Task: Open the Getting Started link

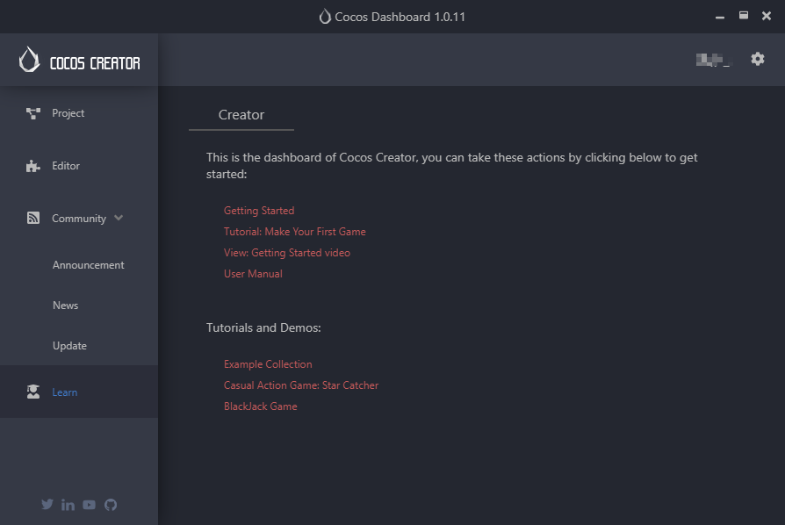Action: click(x=259, y=211)
